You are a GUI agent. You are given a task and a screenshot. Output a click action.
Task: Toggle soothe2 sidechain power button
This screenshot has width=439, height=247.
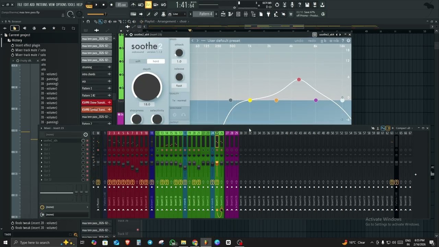point(174,115)
